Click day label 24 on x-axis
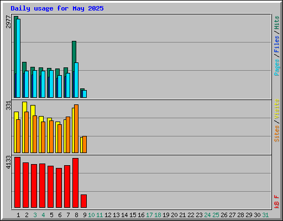This screenshot has width=283, height=221. [x=207, y=215]
